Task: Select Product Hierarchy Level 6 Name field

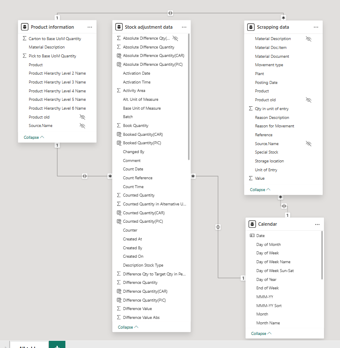Action: (57, 108)
